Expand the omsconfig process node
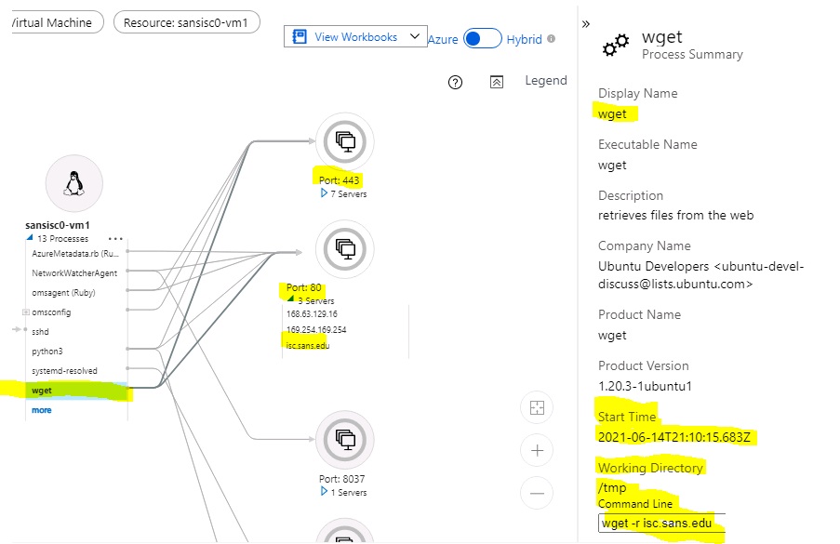This screenshot has height=544, width=840. [x=26, y=312]
